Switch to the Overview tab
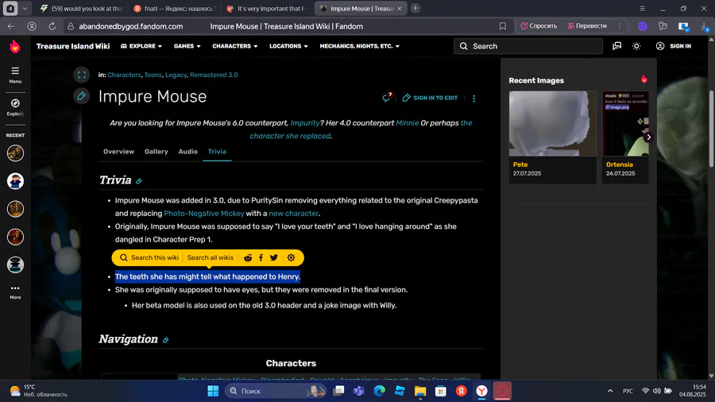715x402 pixels. (118, 151)
